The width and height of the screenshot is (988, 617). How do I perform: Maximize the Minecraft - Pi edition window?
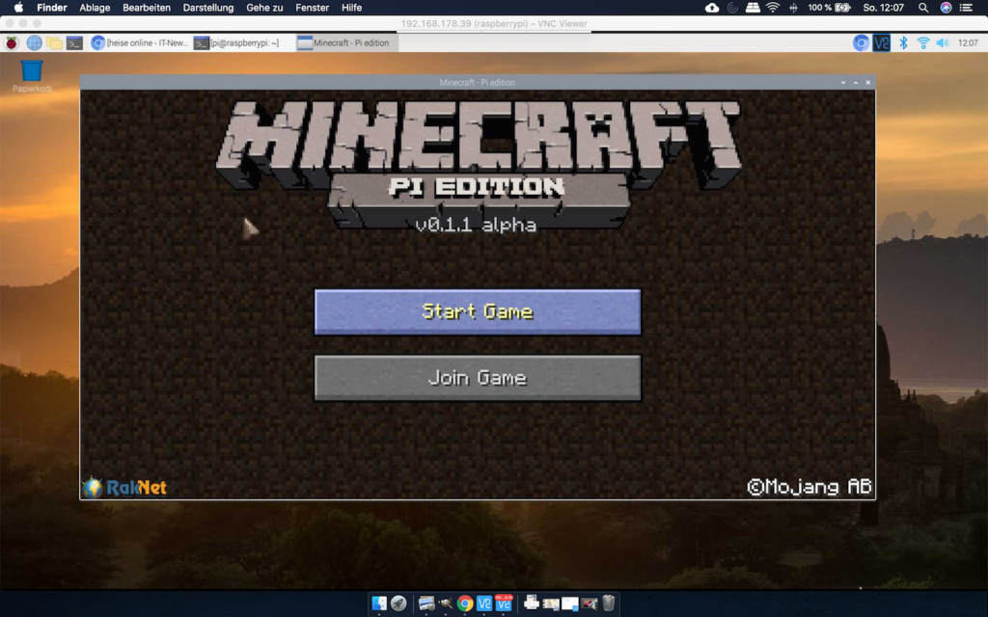[856, 83]
